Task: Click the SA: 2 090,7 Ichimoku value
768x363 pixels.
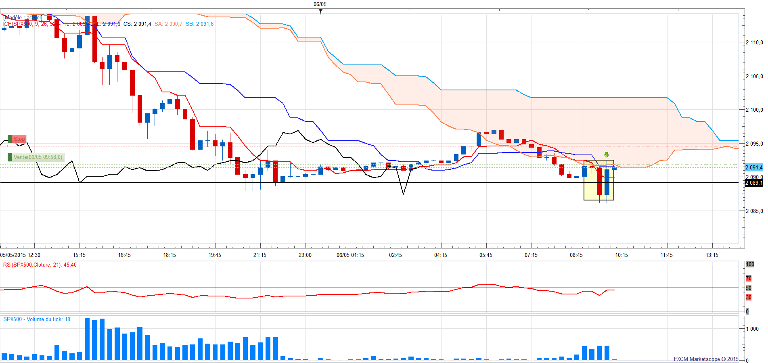Action: tap(168, 24)
